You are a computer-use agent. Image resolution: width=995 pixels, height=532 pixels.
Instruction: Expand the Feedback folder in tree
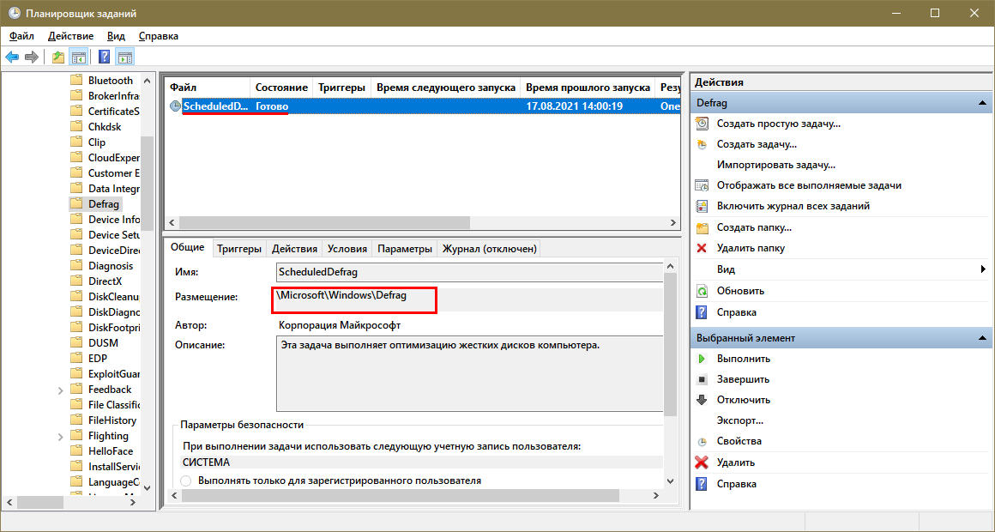coord(61,390)
